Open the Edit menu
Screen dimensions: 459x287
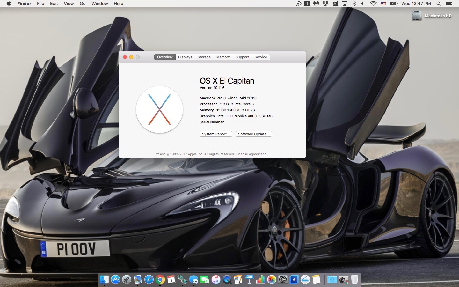(54, 4)
